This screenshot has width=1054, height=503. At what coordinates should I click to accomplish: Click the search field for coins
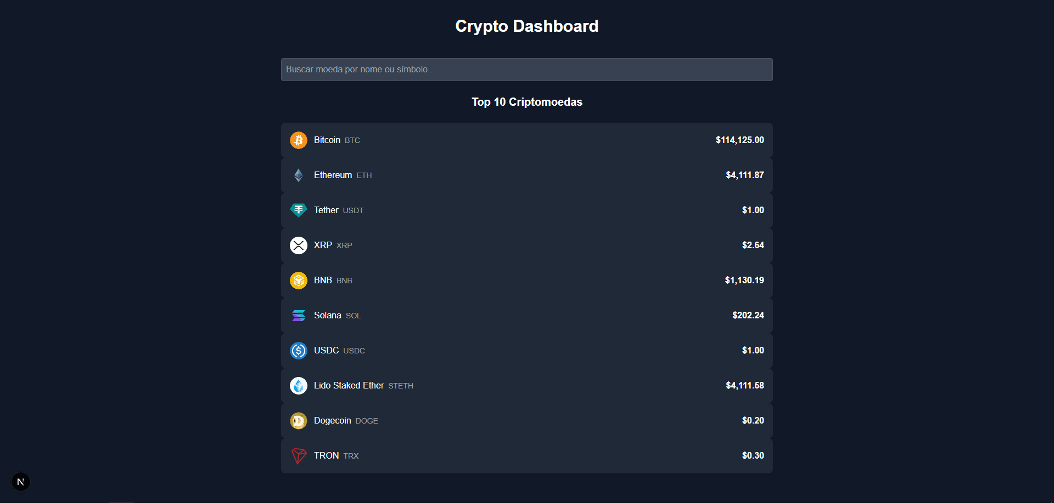tap(526, 70)
